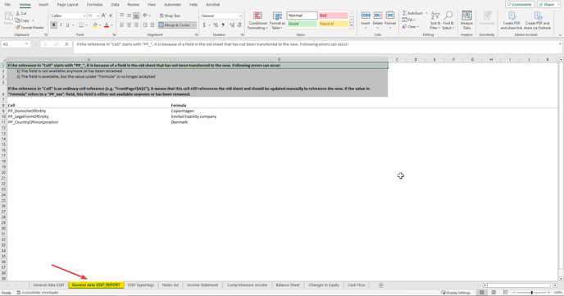The height and width of the screenshot is (296, 564).
Task: Switch to the Acrobat ribbon tab
Action: [212, 5]
